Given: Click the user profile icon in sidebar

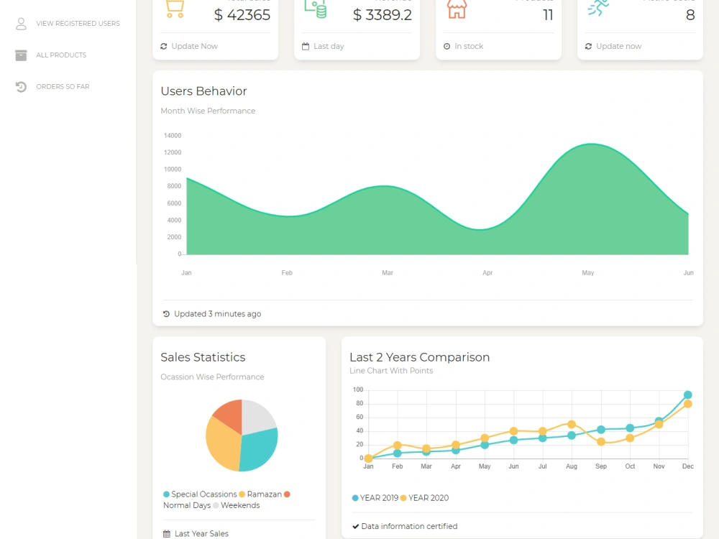Looking at the screenshot, I should (x=21, y=24).
